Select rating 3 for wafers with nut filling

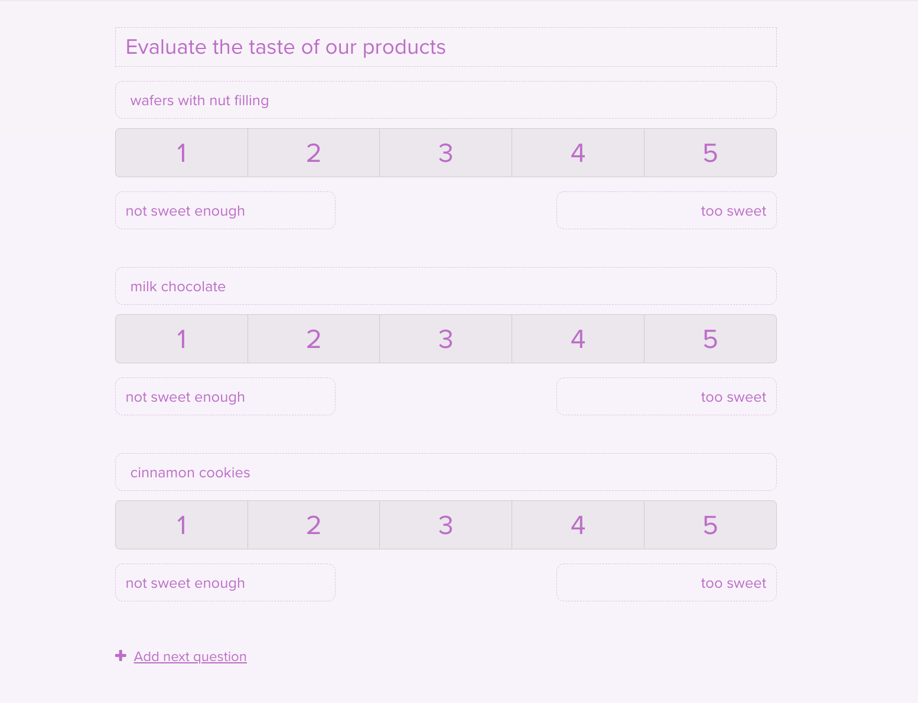[445, 152]
